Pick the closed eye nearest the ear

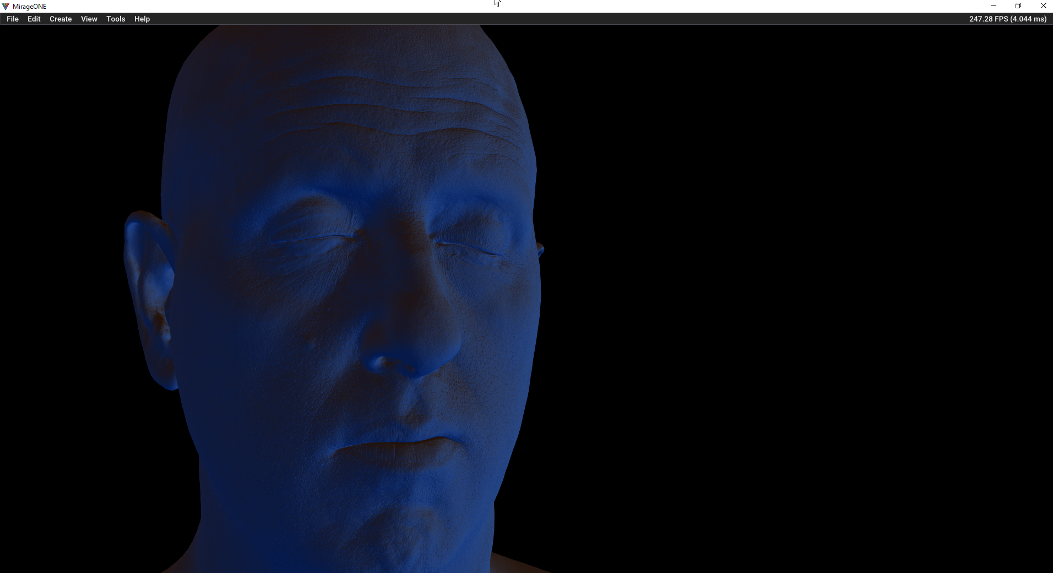point(314,240)
